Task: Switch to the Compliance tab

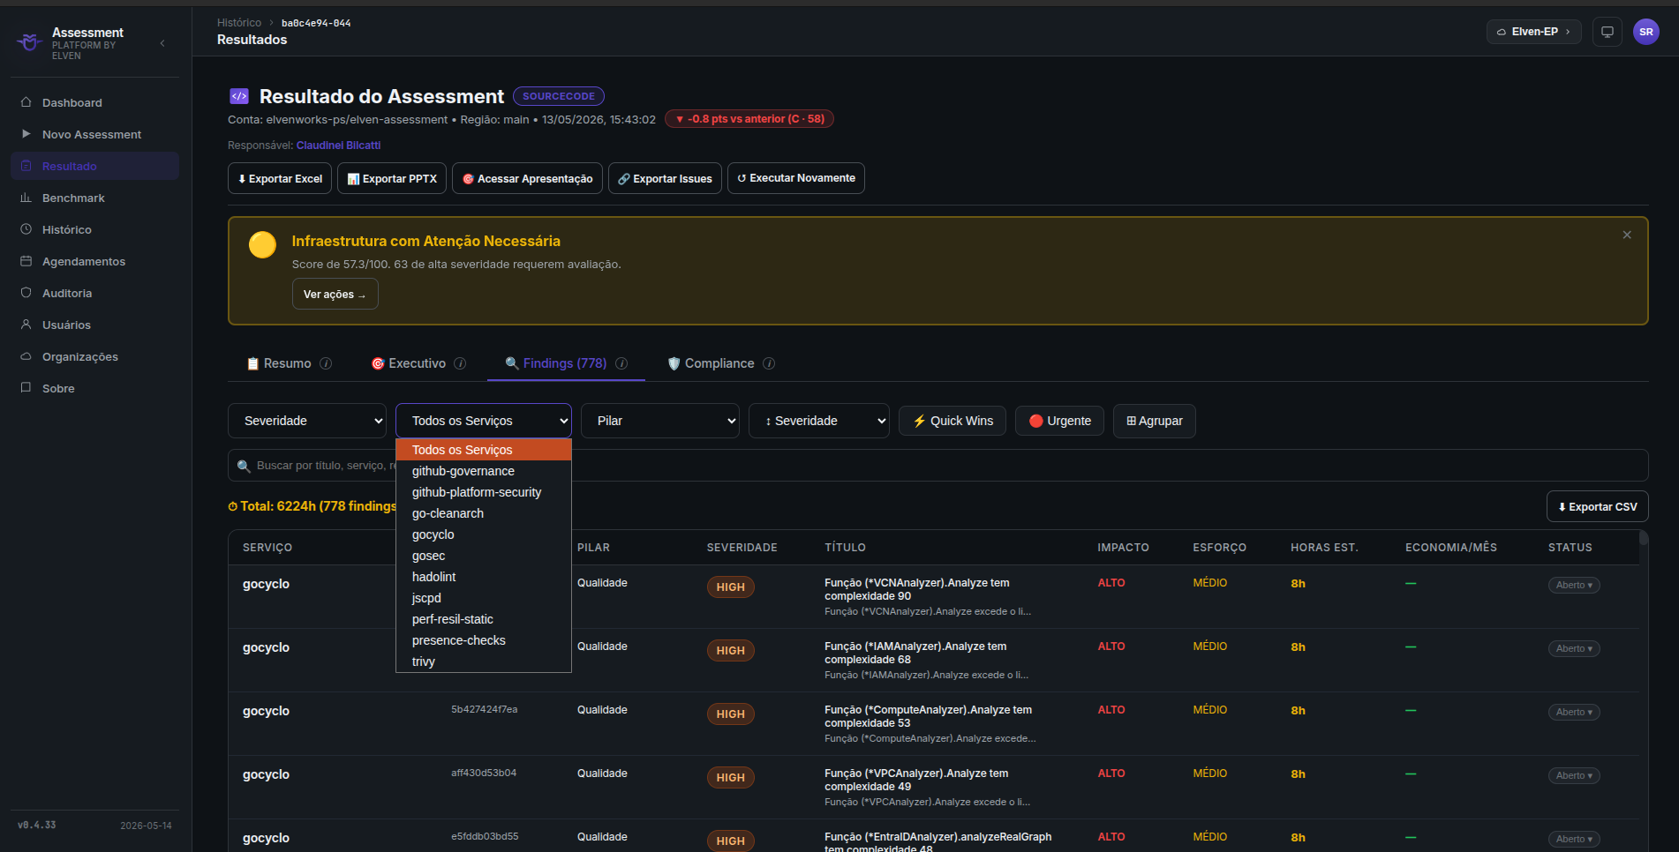Action: click(719, 363)
